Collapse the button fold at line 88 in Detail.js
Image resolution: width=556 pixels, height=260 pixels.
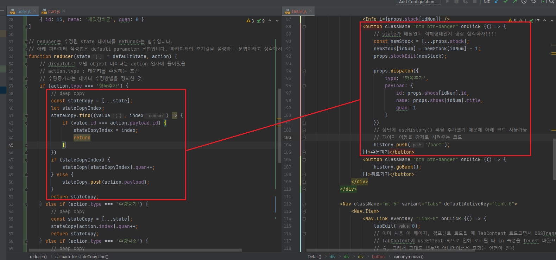[x=304, y=27]
